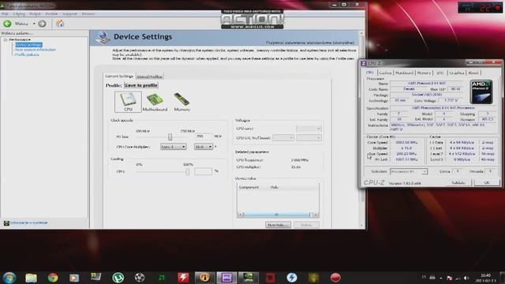Open Windows Explorer from the taskbar
The width and height of the screenshot is (505, 284).
31,278
